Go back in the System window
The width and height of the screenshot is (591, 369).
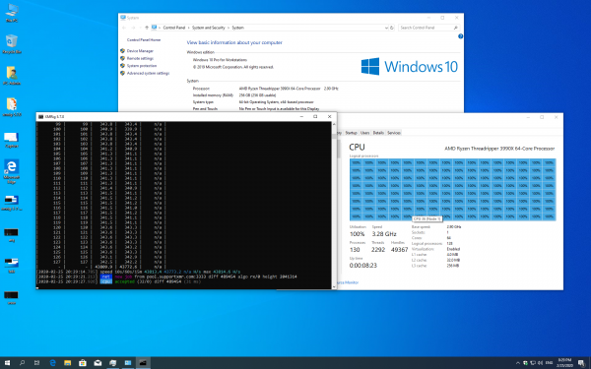[x=124, y=28]
